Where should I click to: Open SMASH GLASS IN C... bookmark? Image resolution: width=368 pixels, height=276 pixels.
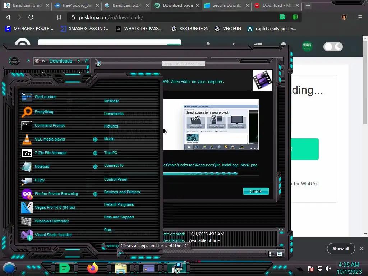pos(85,29)
